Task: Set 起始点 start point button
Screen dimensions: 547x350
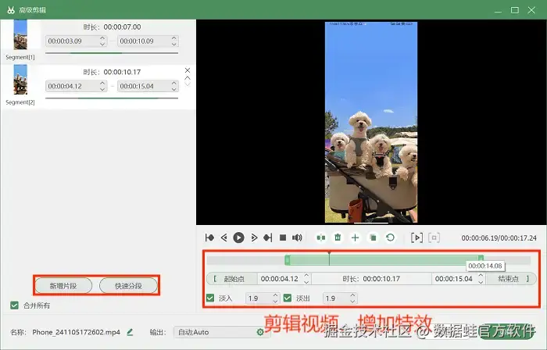Action: click(232, 279)
